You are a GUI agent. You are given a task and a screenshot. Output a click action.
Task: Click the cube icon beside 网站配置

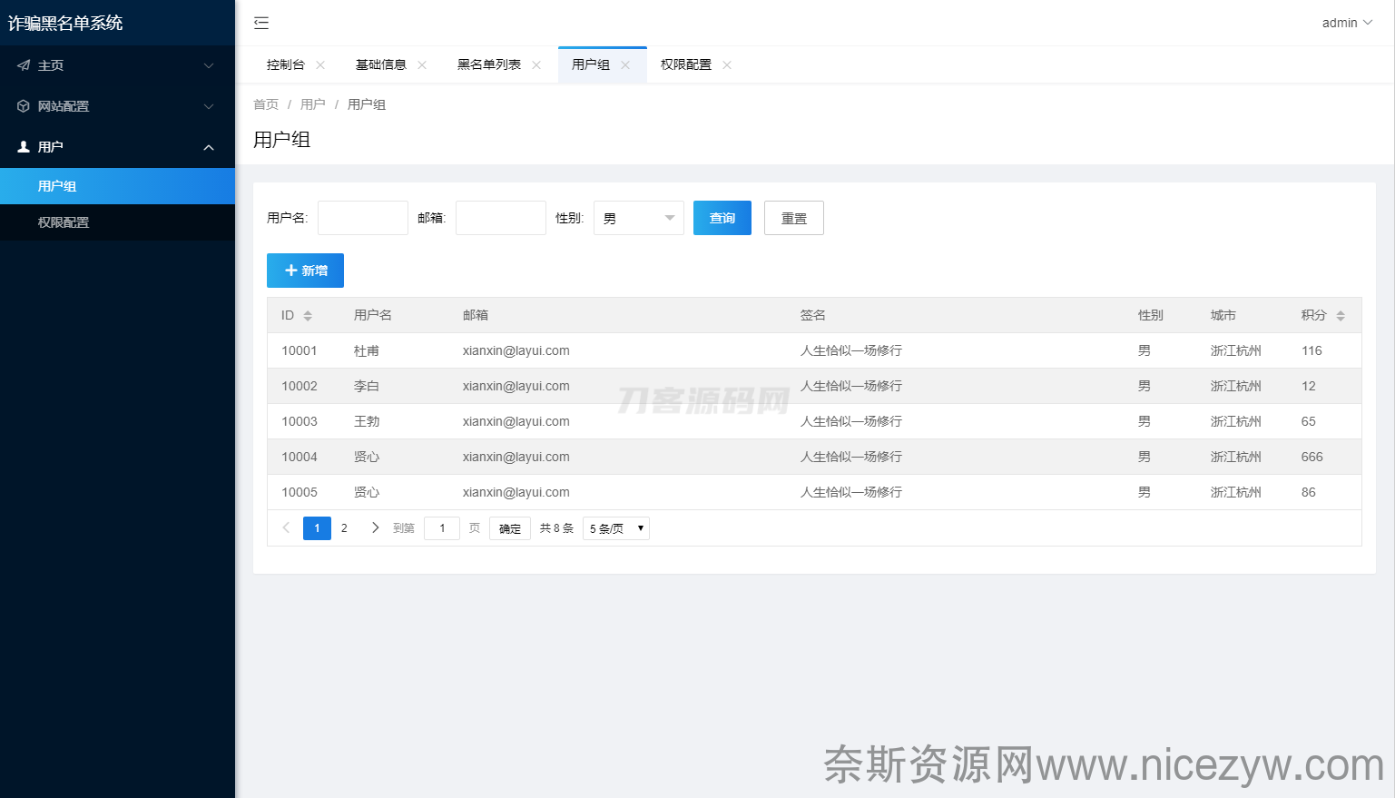pyautogui.click(x=24, y=106)
